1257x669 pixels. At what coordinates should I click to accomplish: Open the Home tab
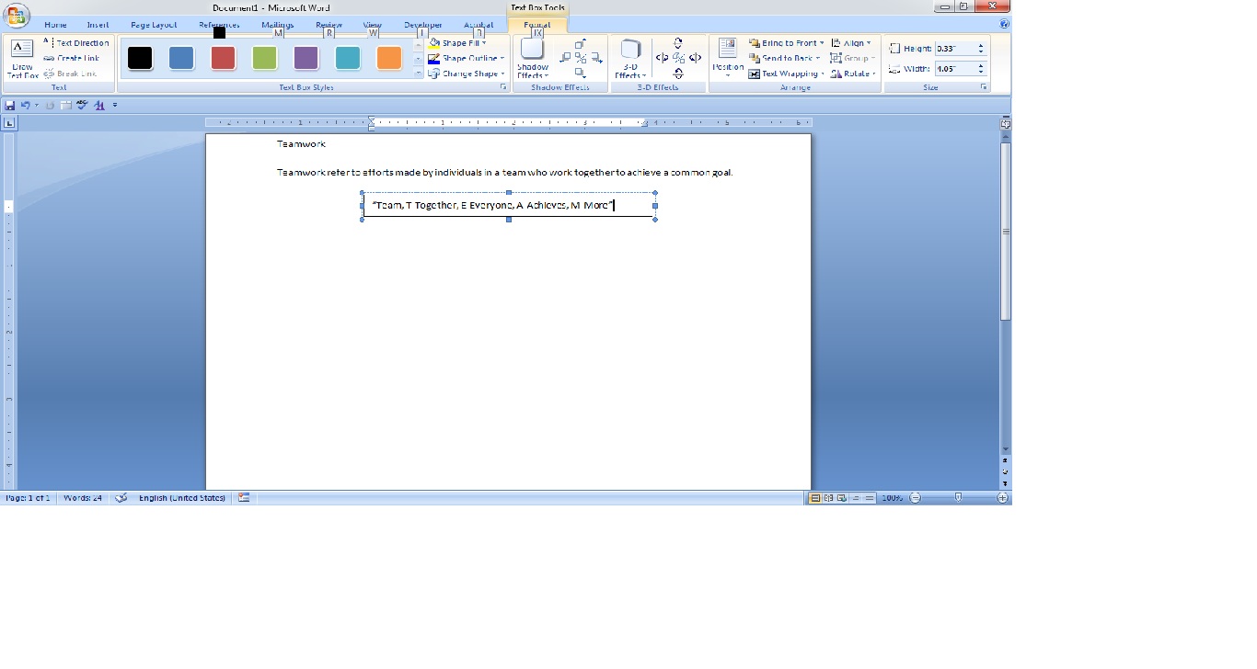[x=55, y=25]
